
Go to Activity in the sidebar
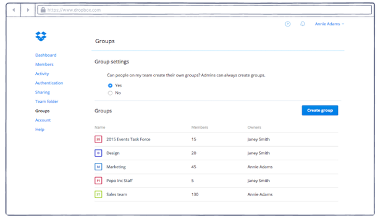(x=42, y=73)
